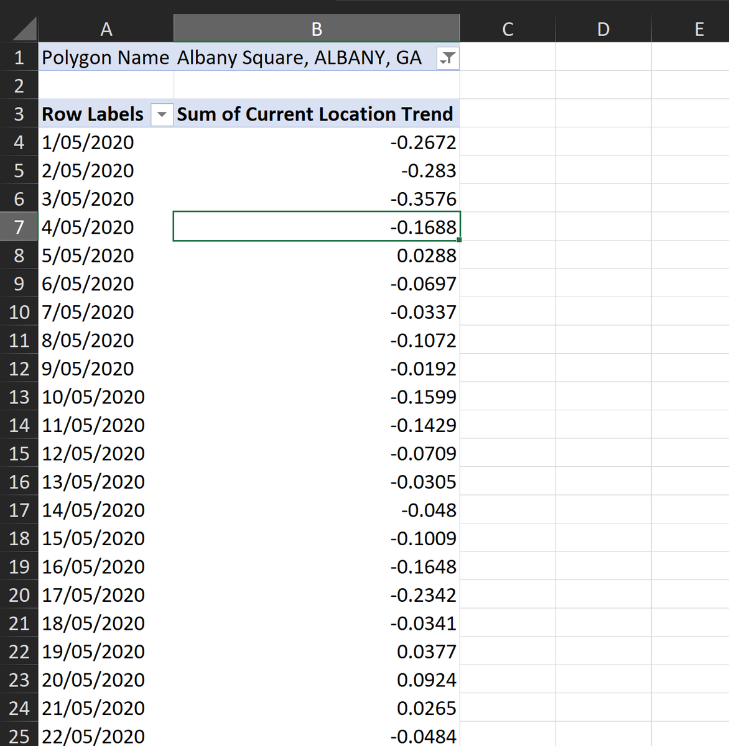
Task: Open the Row Labels filter dropdown
Action: (x=162, y=114)
